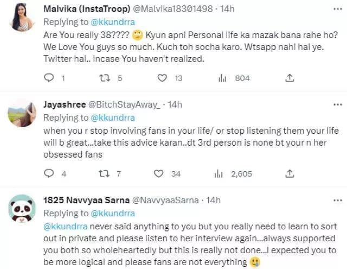347x269 pixels.
Task: Reply to Malvika's tweet
Action: pos(49,78)
